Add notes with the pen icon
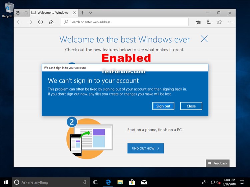 click(x=209, y=22)
